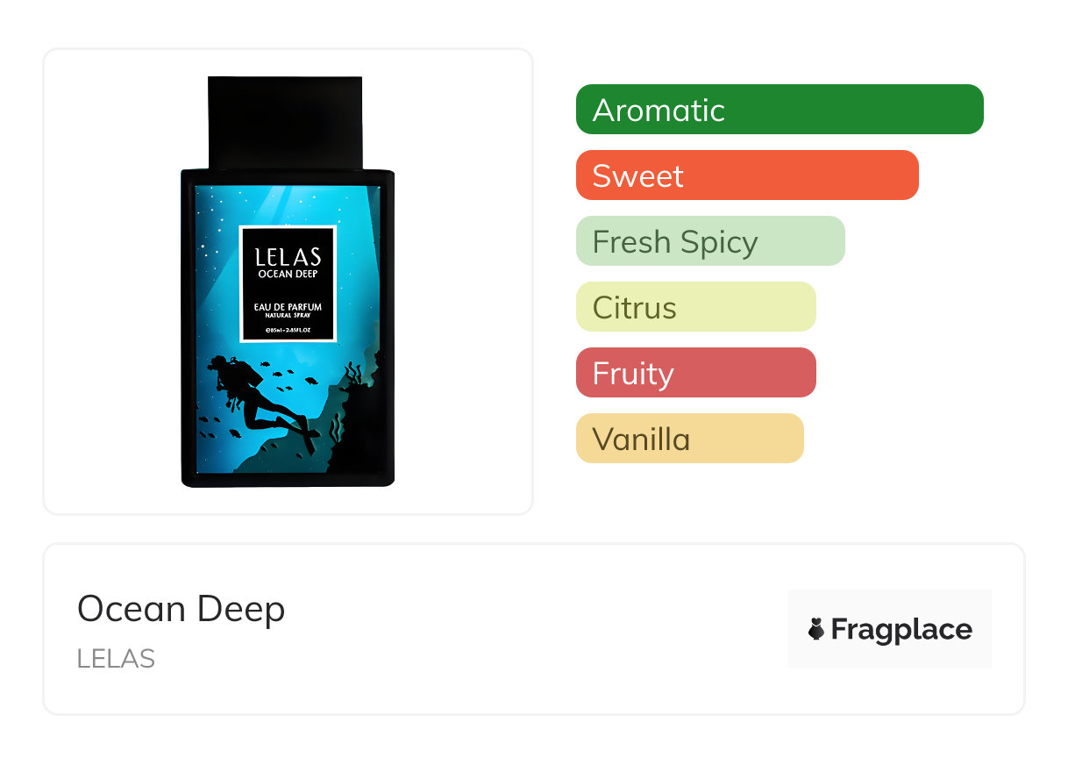Click the Eau de Parfum text on label
1068x758 pixels.
pyautogui.click(x=288, y=307)
